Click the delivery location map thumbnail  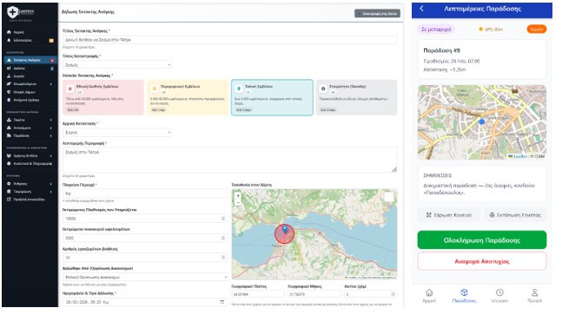point(482,122)
